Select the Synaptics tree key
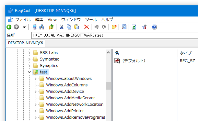This screenshot has width=198, height=121. (49, 66)
